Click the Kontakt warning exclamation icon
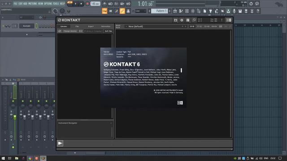Viewport: 287px width, 161px height. point(222,20)
